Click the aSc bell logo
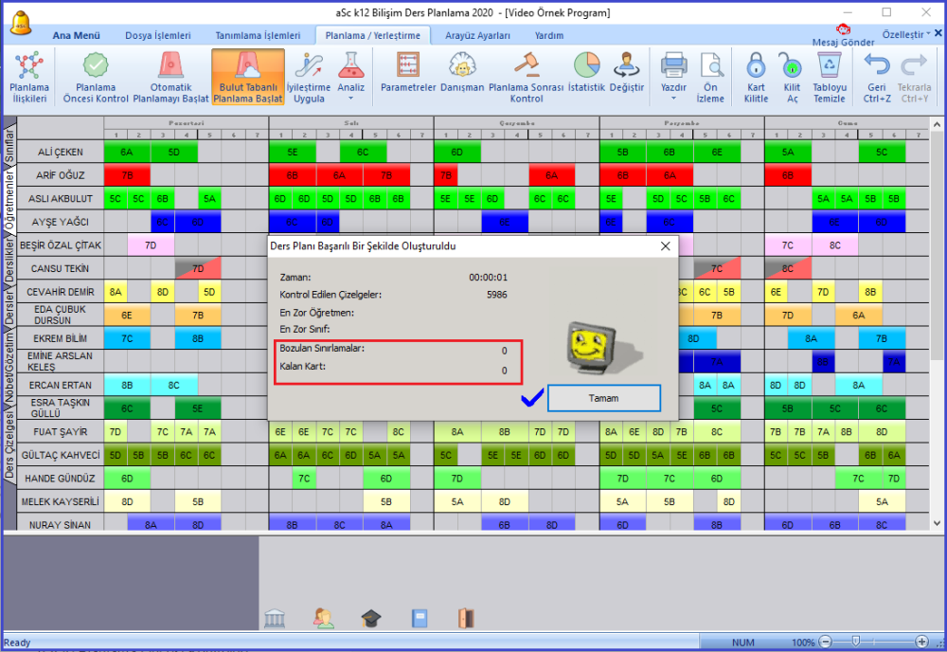 (21, 23)
